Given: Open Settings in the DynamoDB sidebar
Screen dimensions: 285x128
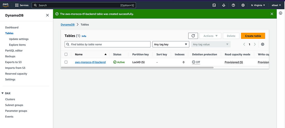Looking at the screenshot, I should point(10,79).
